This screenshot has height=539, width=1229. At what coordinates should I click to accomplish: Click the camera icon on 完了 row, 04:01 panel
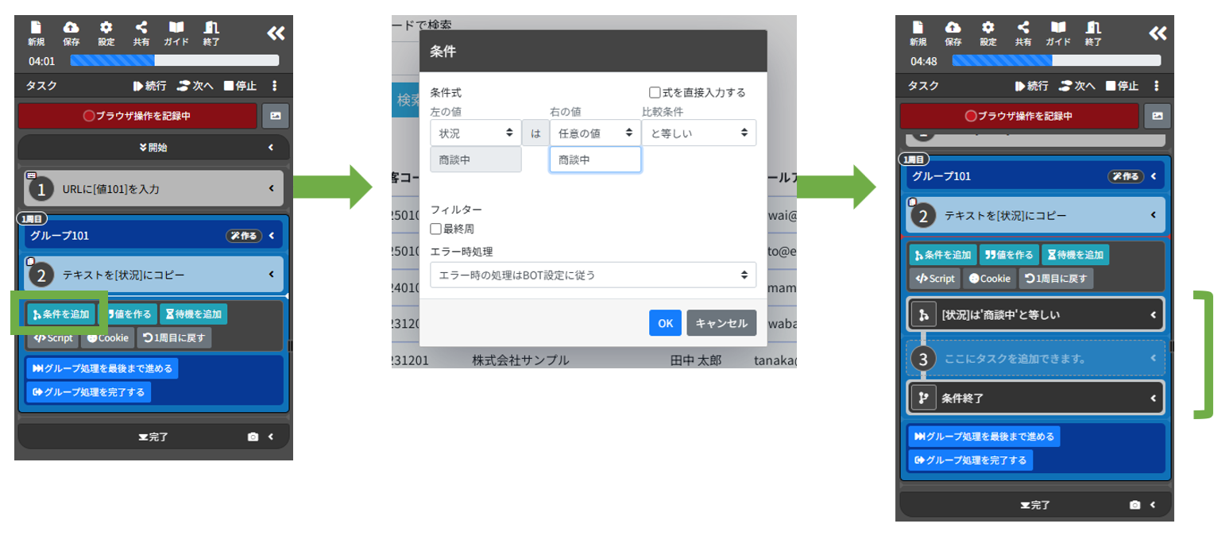[253, 437]
